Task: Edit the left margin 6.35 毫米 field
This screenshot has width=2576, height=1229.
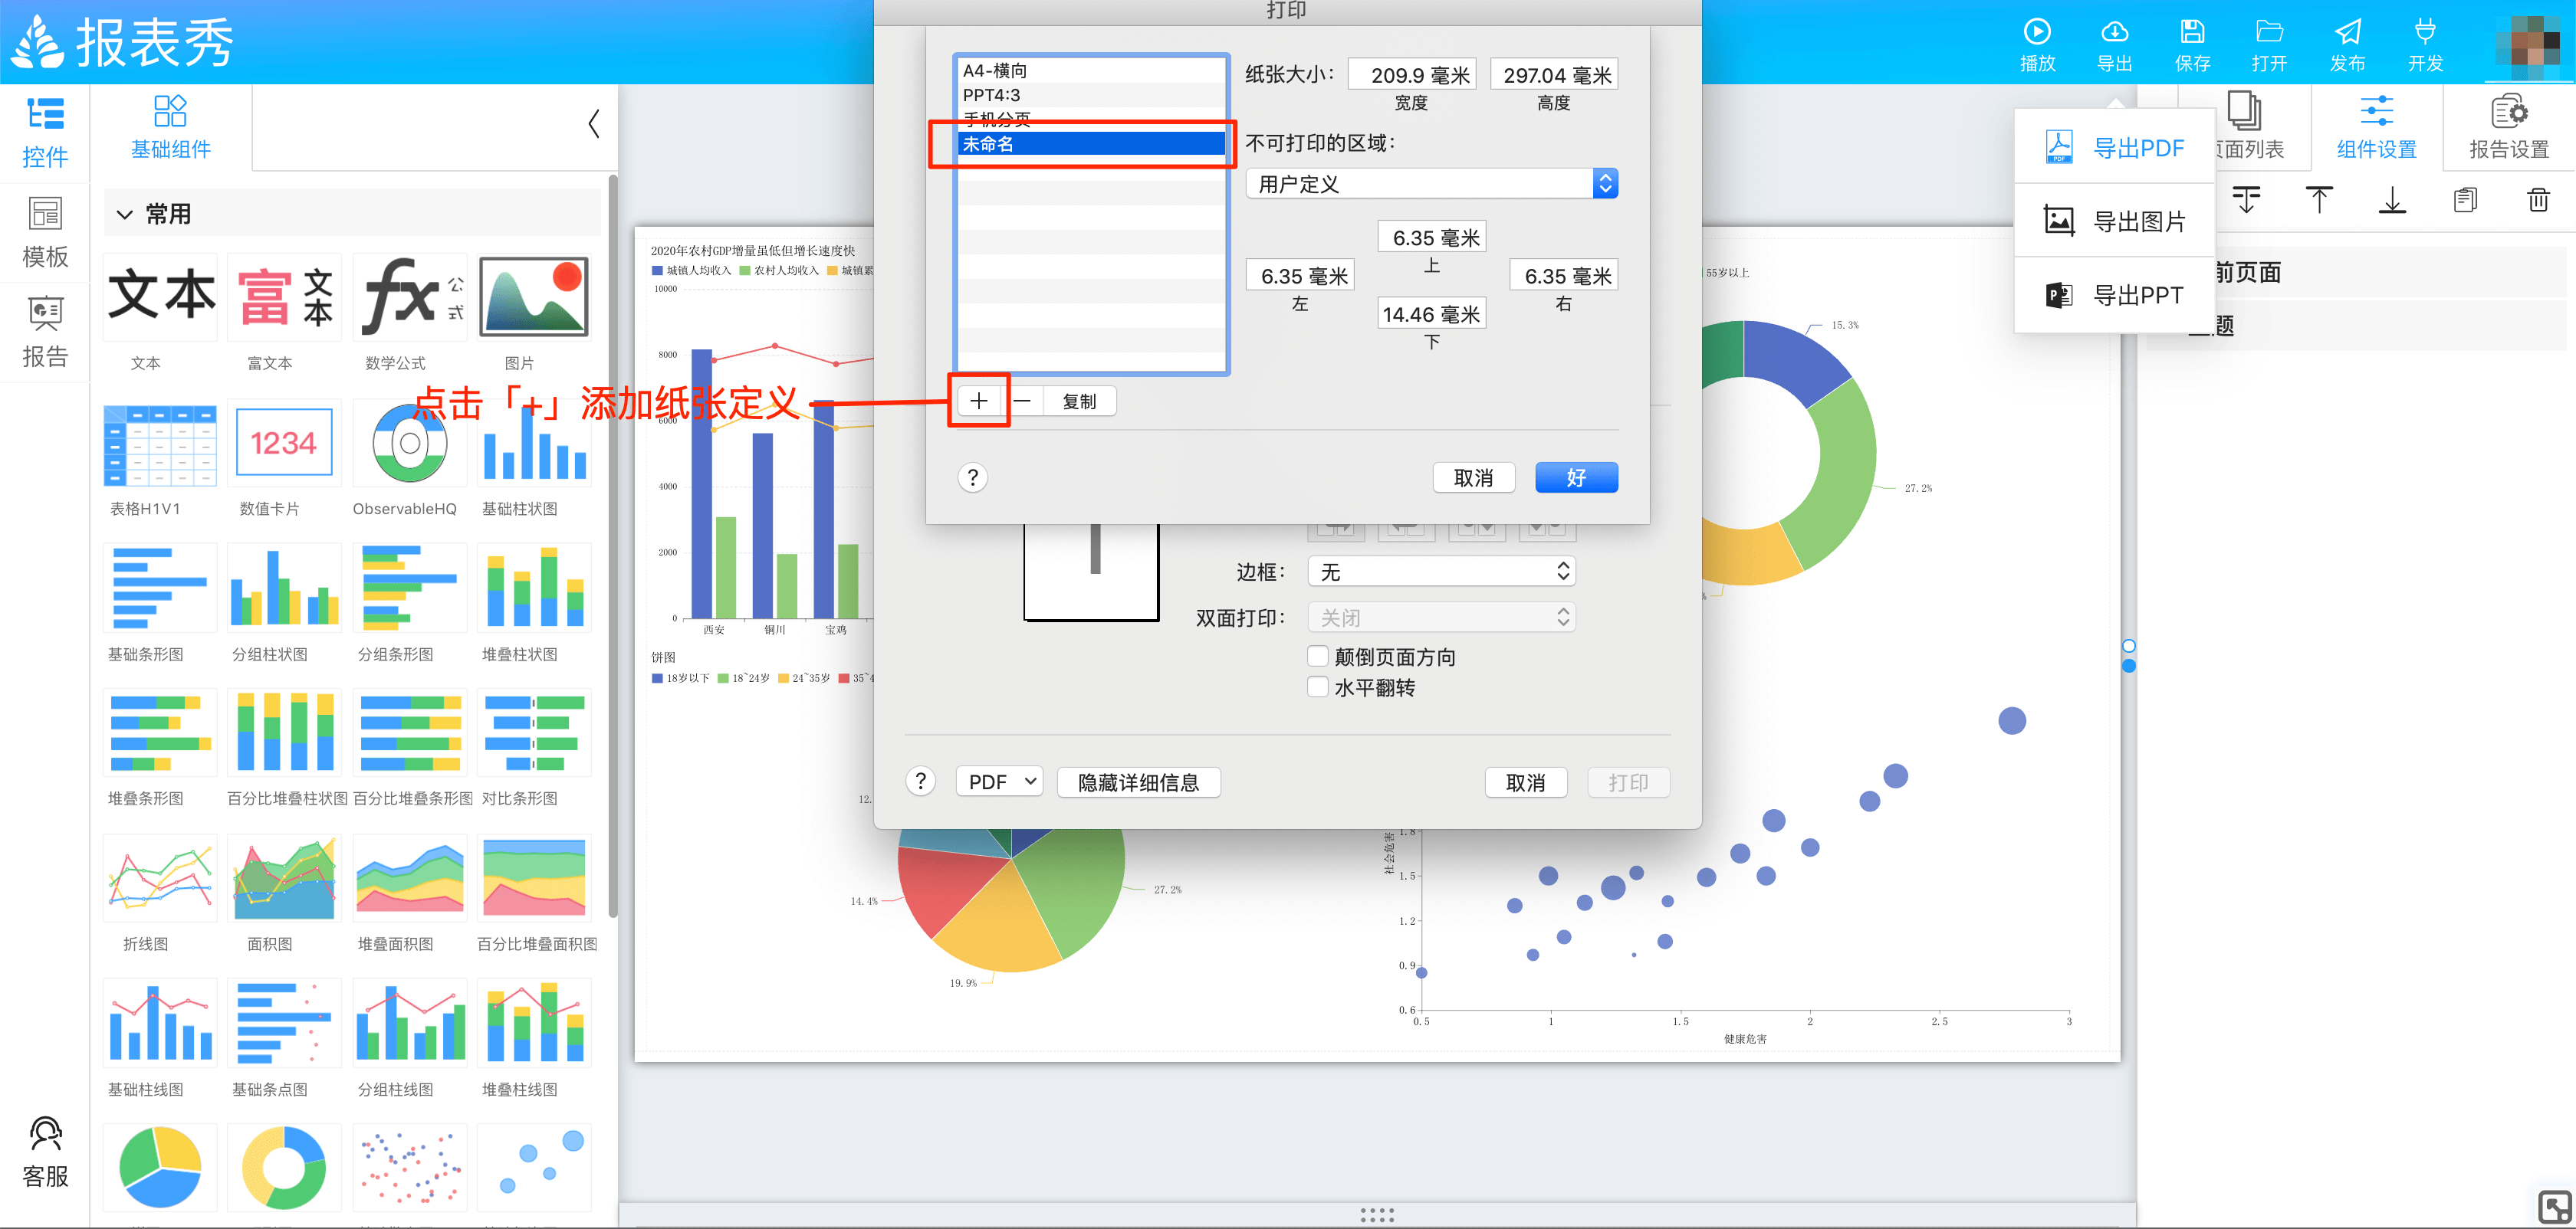Action: tap(1300, 275)
